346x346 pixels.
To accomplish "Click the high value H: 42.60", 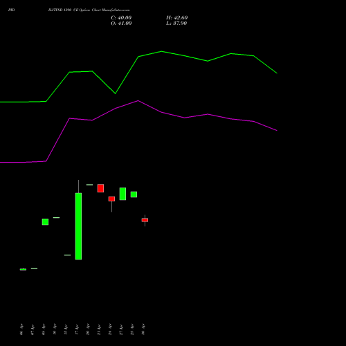I will pyautogui.click(x=176, y=18).
